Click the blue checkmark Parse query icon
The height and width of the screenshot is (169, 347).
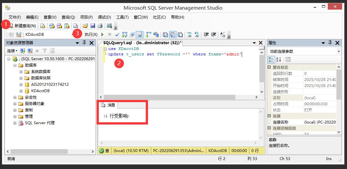coord(117,35)
